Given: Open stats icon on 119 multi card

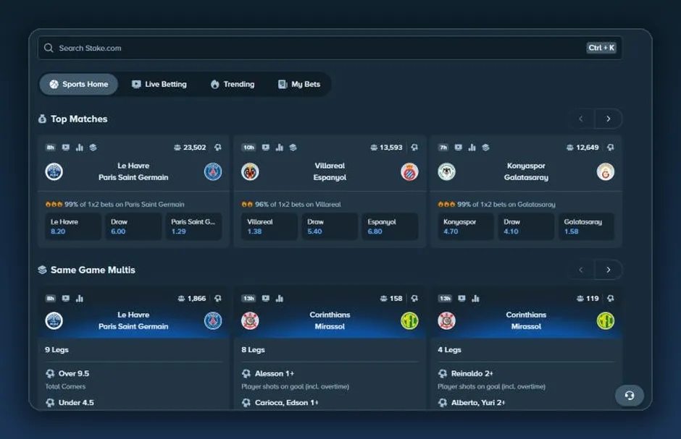Looking at the screenshot, I should pyautogui.click(x=476, y=298).
